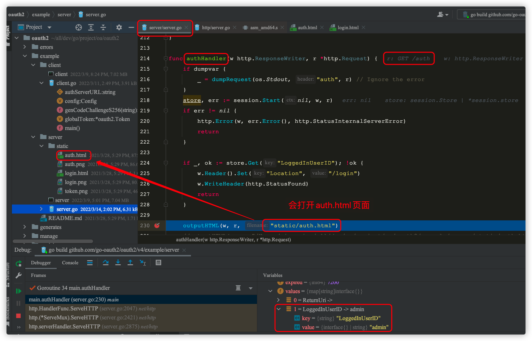Switch to the login.html editor tab
Viewport: 532px width, 341px height.
348,27
